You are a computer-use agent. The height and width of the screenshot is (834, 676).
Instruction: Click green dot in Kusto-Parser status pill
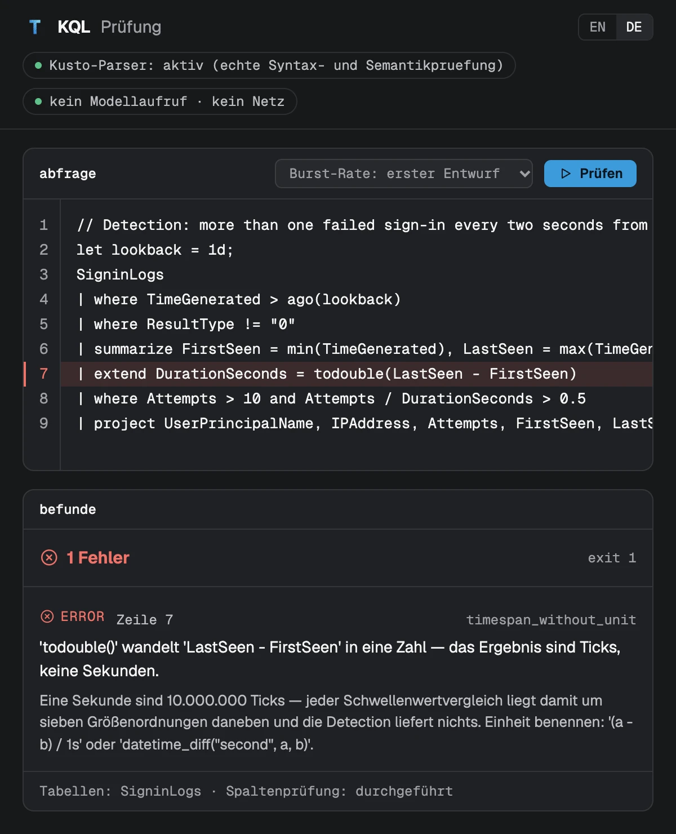pos(38,65)
